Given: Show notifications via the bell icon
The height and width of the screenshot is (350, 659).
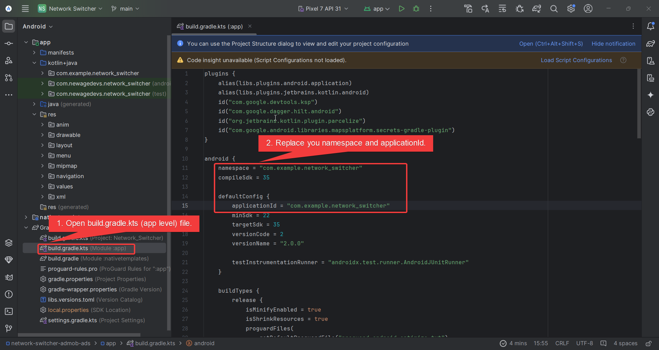Looking at the screenshot, I should [651, 26].
